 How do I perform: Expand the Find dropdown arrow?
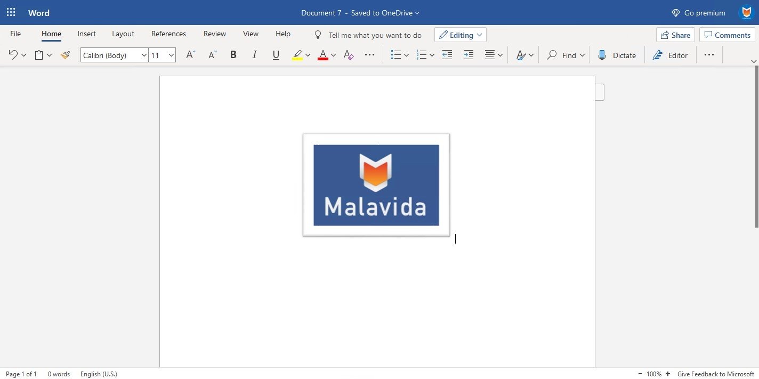pos(582,55)
